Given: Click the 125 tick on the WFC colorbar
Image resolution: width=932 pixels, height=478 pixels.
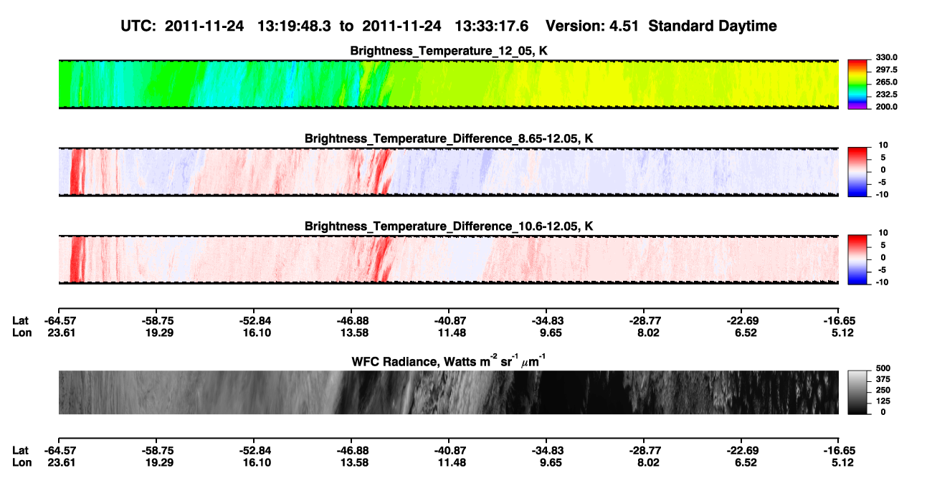Looking at the screenshot, I should click(x=883, y=401).
